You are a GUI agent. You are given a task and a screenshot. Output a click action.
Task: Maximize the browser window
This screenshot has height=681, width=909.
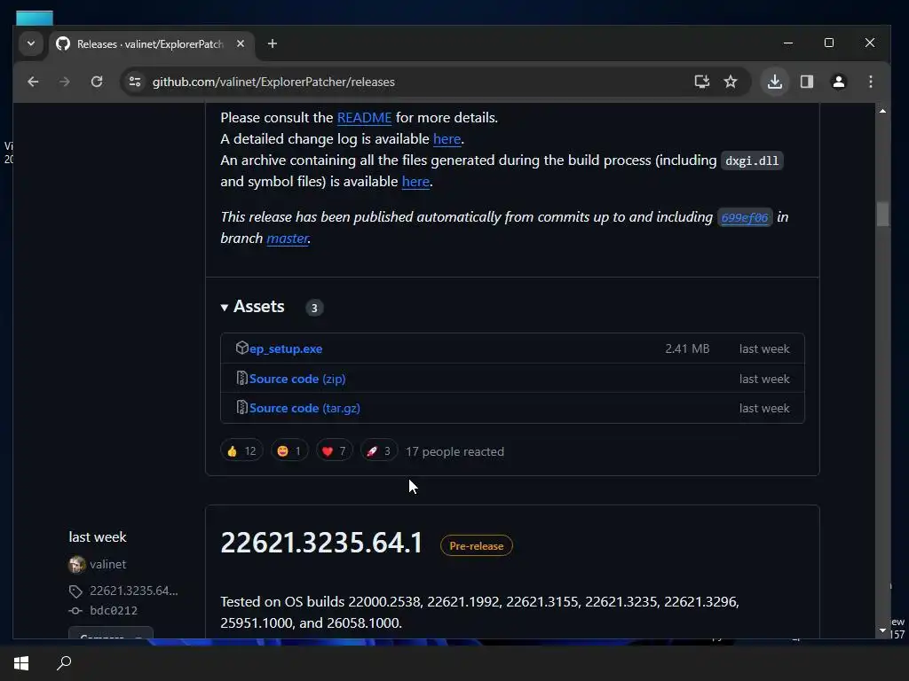[x=829, y=43]
